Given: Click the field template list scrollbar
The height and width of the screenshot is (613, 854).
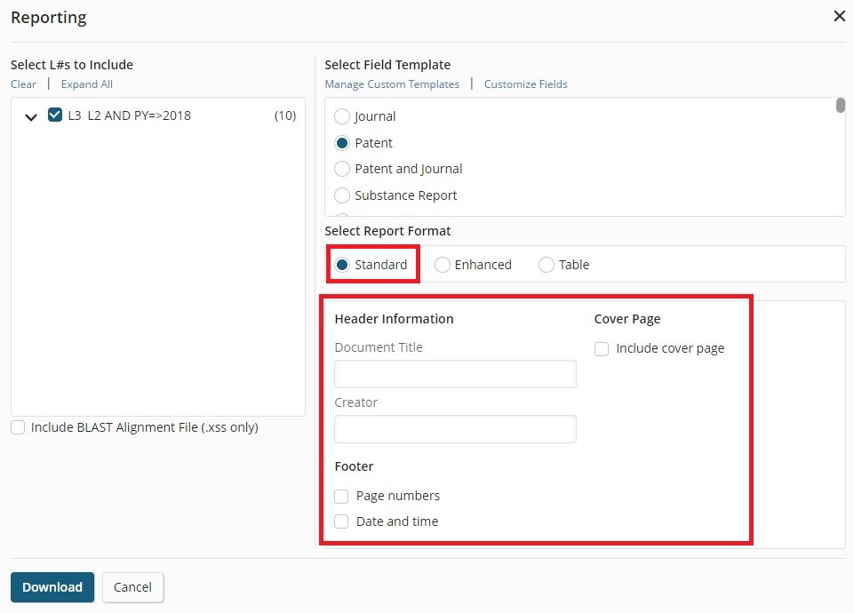Looking at the screenshot, I should point(841,105).
